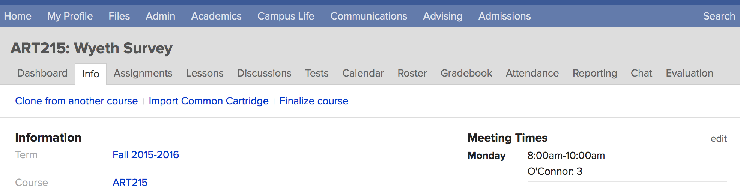Open the Campus Life menu
Screen dimensions: 740x192
pyautogui.click(x=286, y=16)
